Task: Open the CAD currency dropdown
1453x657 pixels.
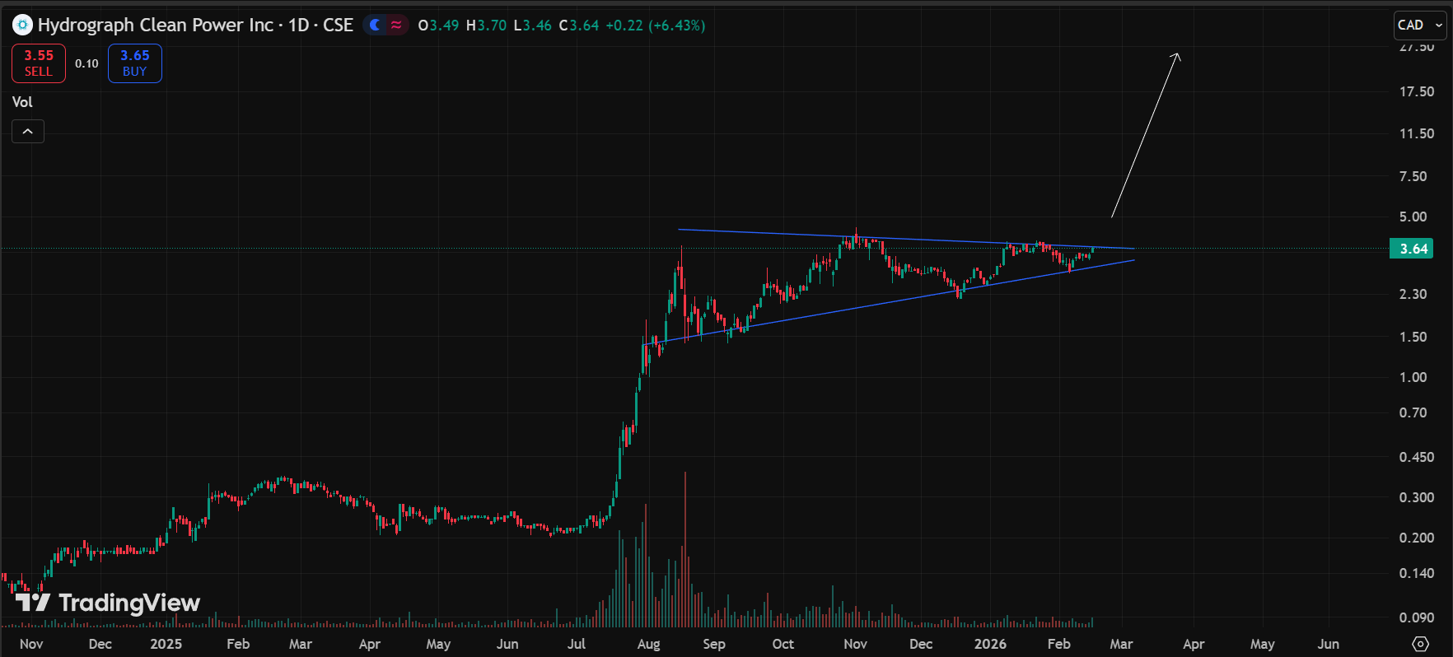Action: [x=1420, y=25]
